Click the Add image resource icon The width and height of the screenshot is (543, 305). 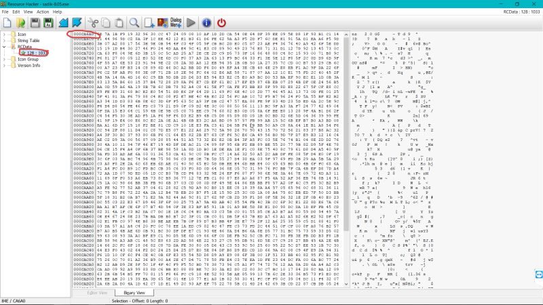click(x=162, y=23)
